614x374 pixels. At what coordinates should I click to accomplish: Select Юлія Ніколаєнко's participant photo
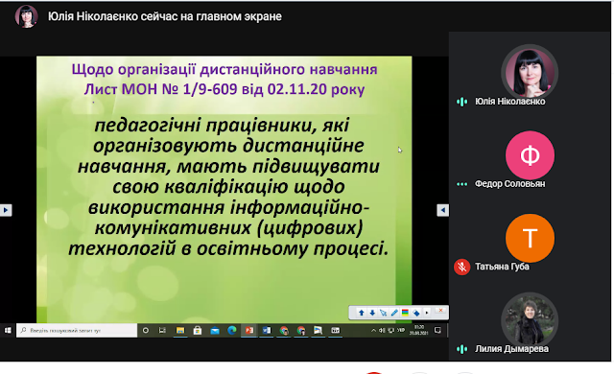pos(530,72)
